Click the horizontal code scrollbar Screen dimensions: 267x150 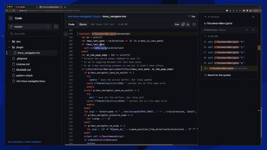tap(119, 145)
